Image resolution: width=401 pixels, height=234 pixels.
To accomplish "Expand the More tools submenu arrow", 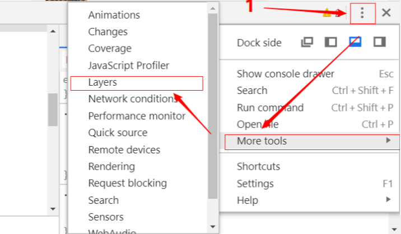I will click(388, 141).
